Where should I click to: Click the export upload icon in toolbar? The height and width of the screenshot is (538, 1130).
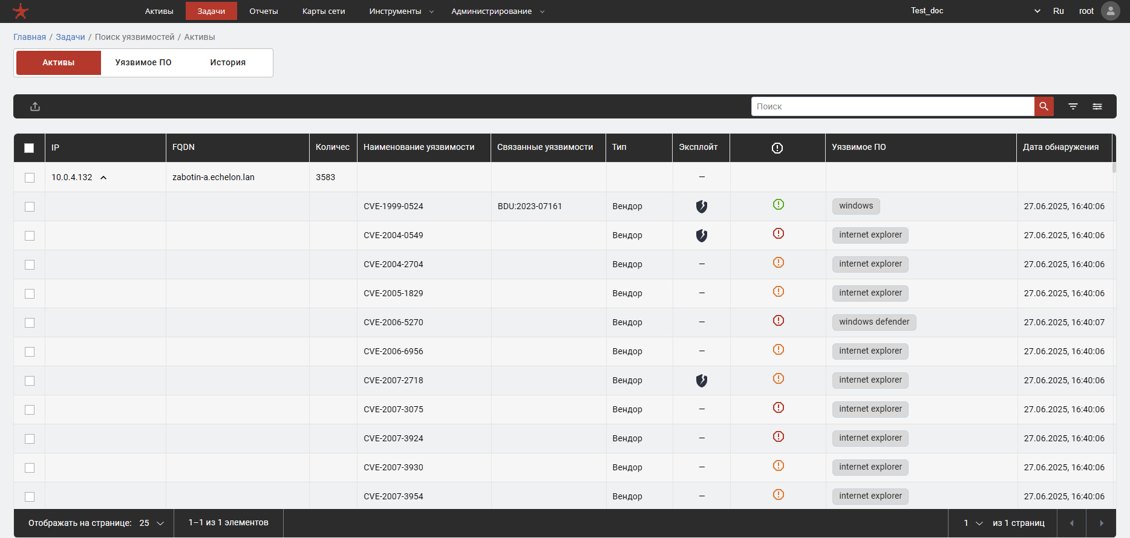point(35,106)
